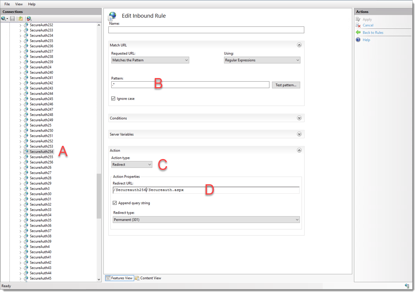Open the View menu
Viewport: 417px width, 294px height.
[x=19, y=4]
